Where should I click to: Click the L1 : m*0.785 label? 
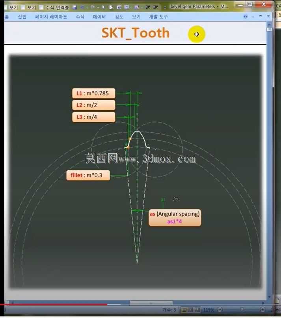point(94,93)
